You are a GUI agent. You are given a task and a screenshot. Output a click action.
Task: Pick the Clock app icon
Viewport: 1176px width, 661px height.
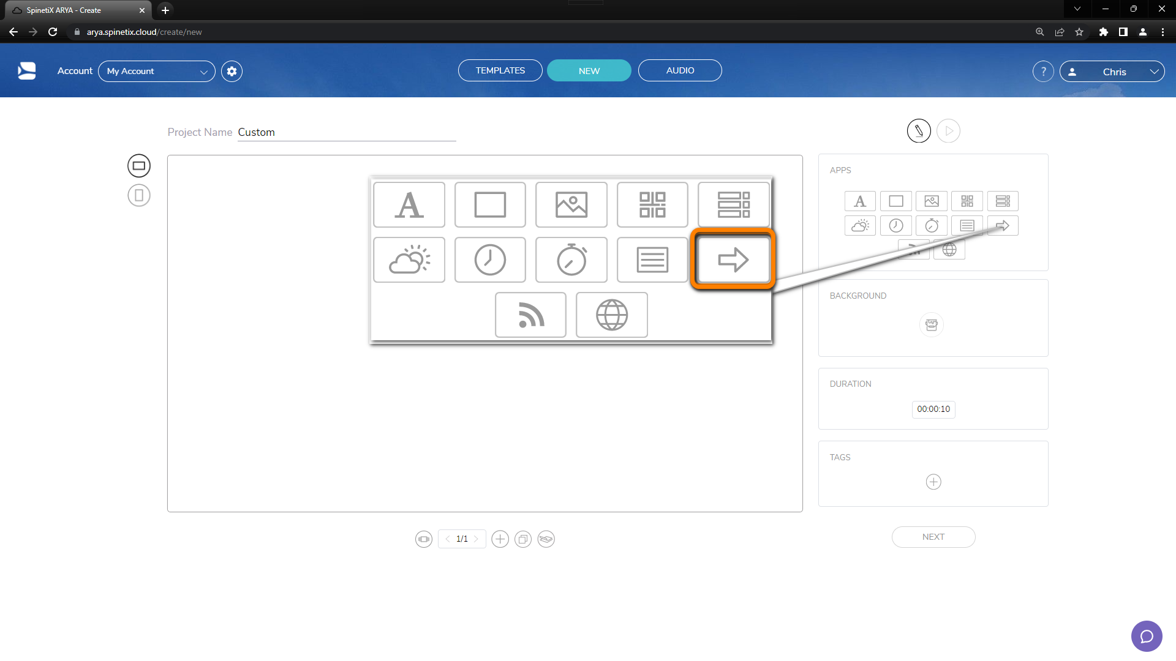(x=490, y=260)
